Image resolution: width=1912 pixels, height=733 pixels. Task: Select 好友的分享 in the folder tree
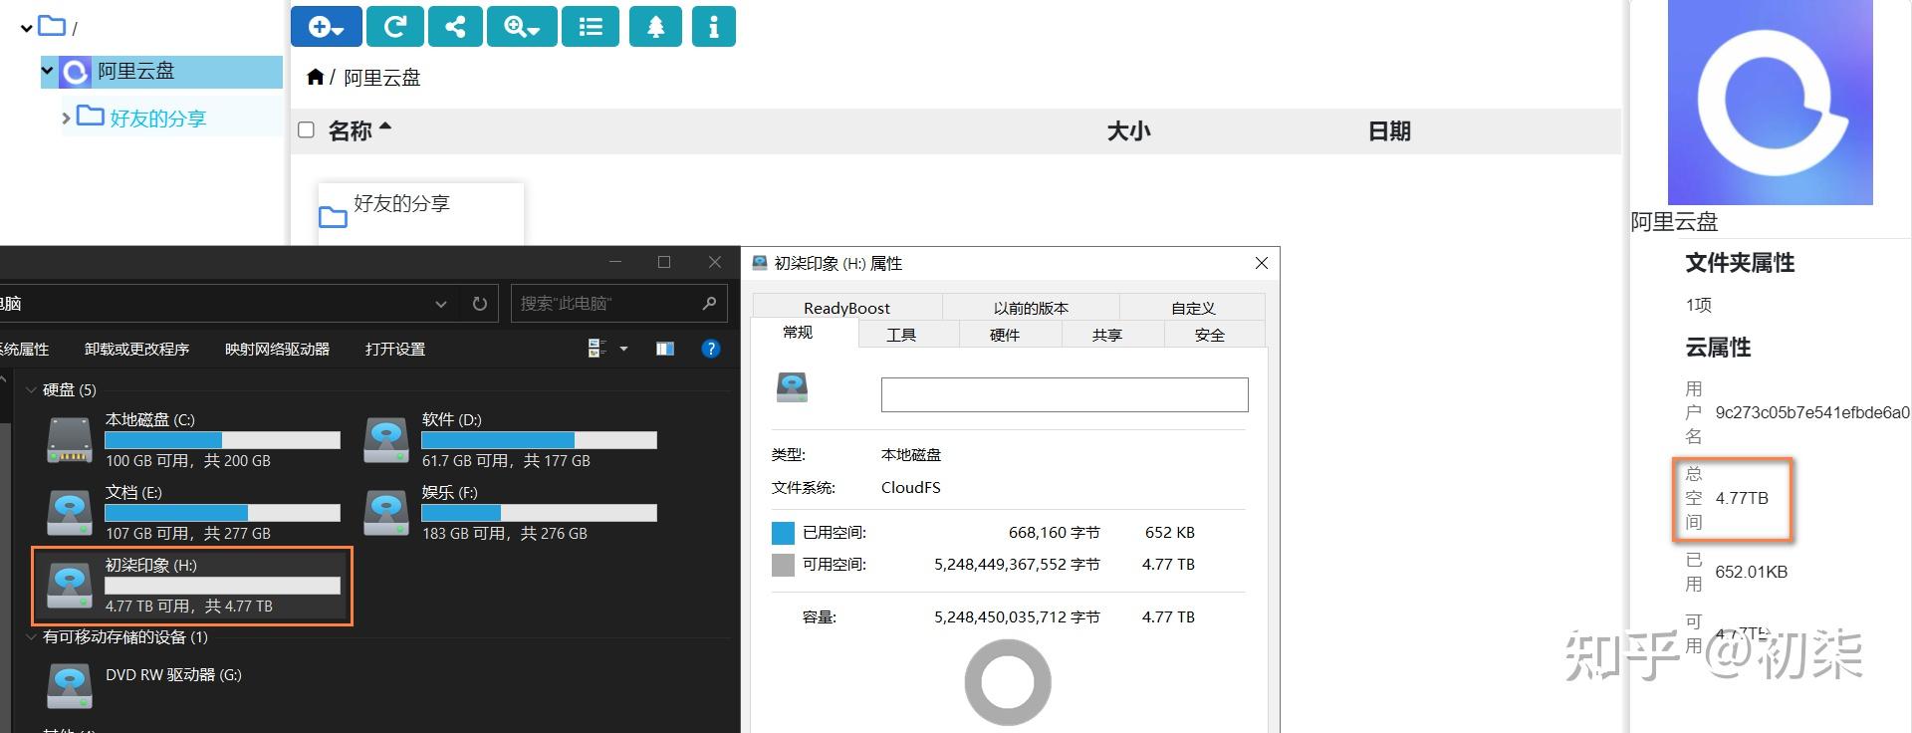coord(157,118)
